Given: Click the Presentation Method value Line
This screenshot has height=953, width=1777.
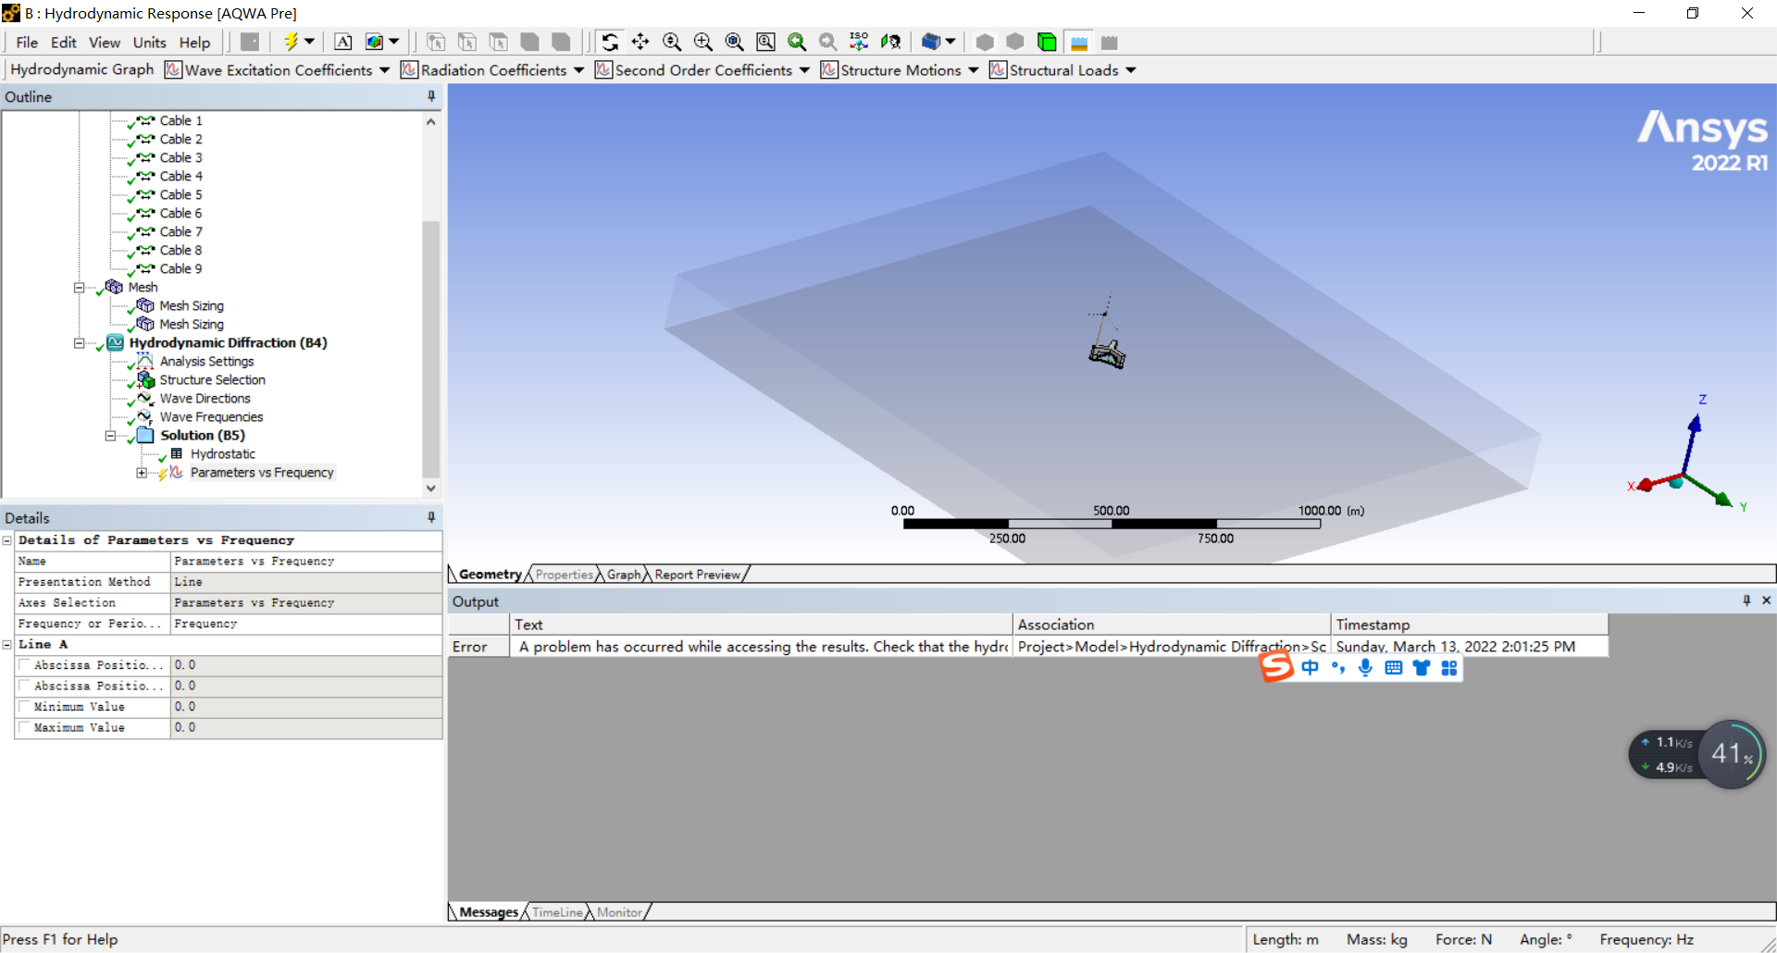Looking at the screenshot, I should click(306, 582).
